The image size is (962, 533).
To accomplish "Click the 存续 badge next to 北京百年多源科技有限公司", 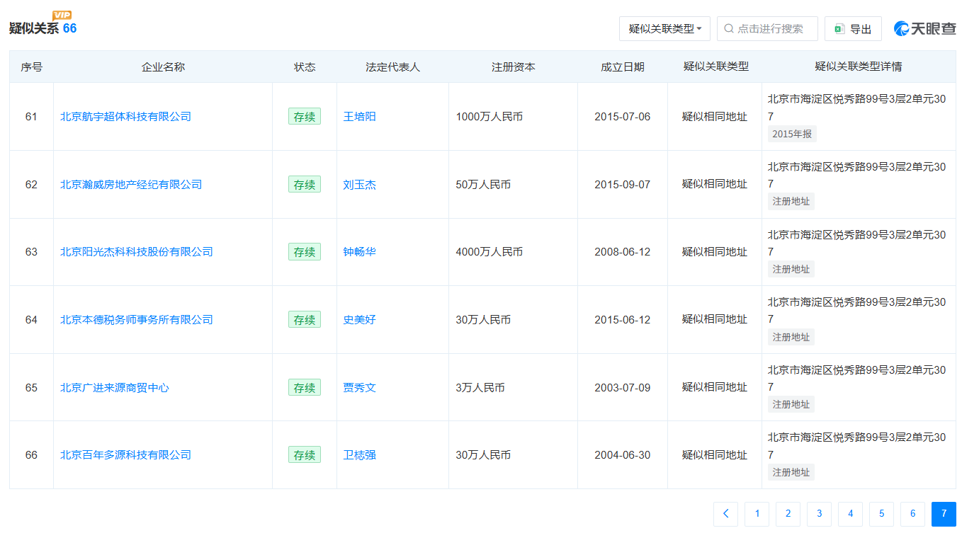I will (305, 454).
